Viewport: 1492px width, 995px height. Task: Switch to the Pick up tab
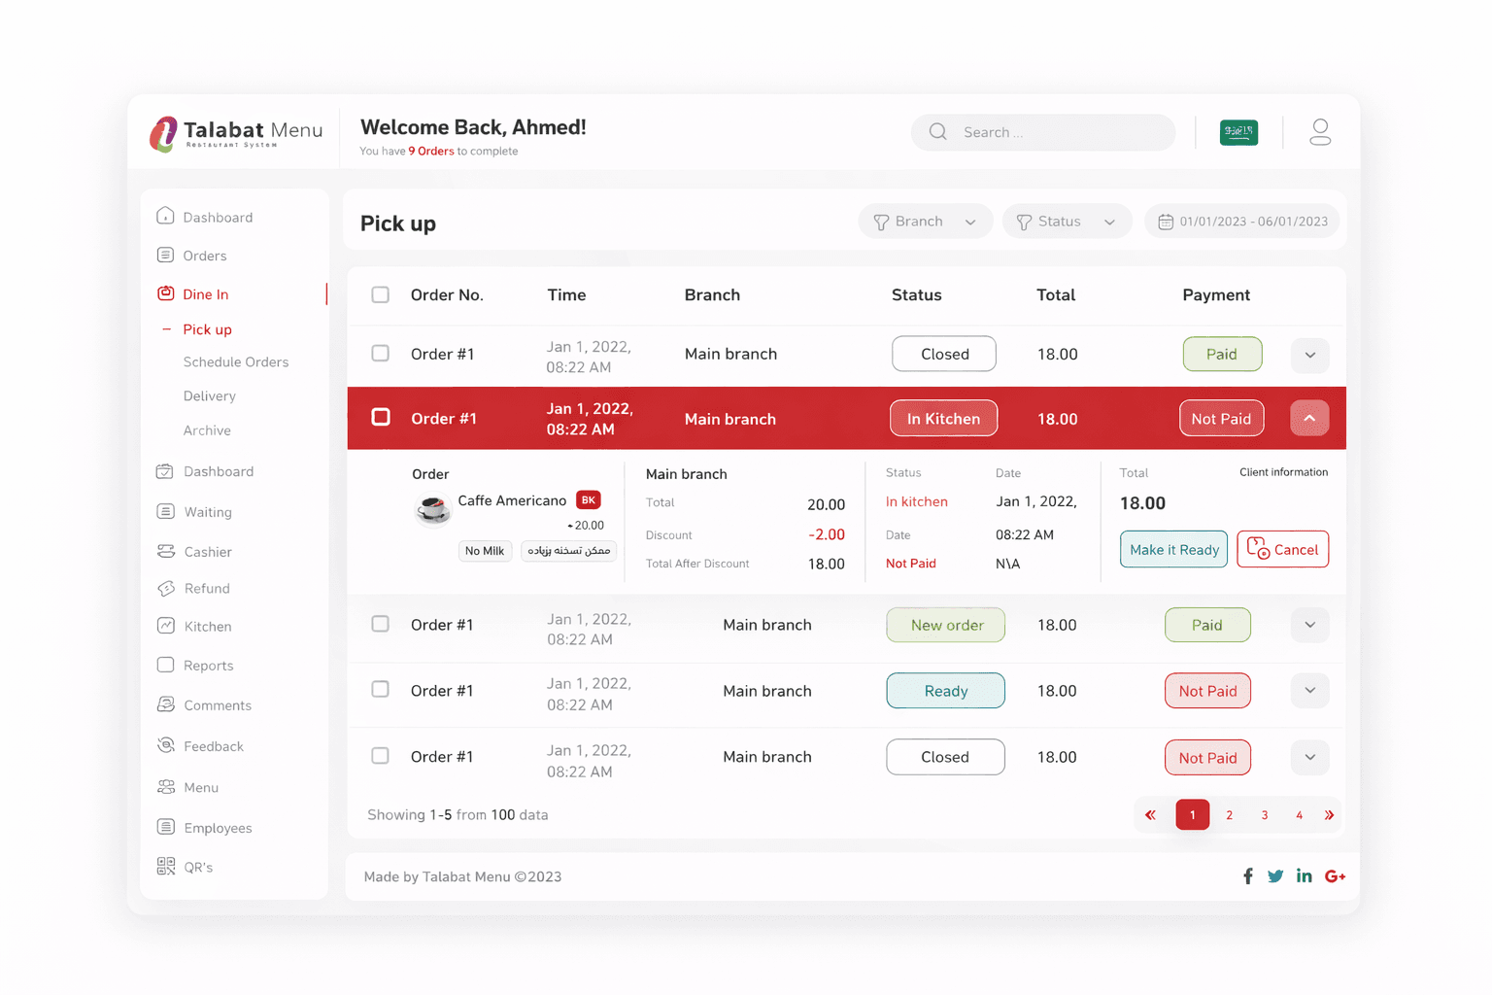pos(206,328)
